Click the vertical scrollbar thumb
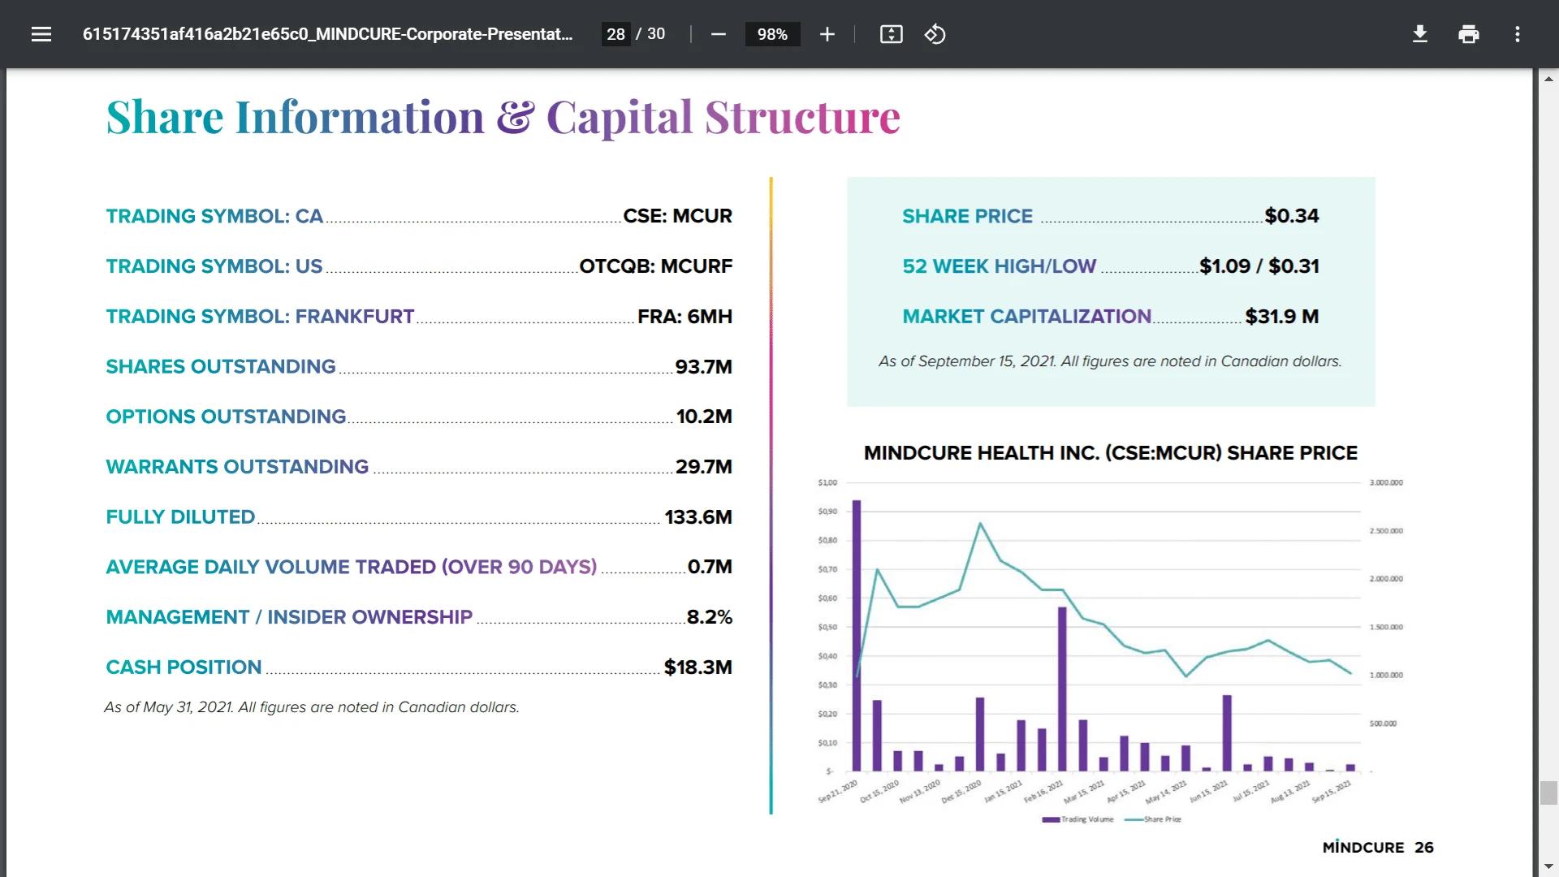Screen dimensions: 1559x877 click(1548, 793)
